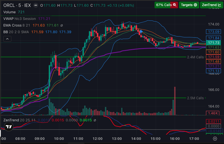Click the magnifier icon in Calls button

[x=174, y=5]
